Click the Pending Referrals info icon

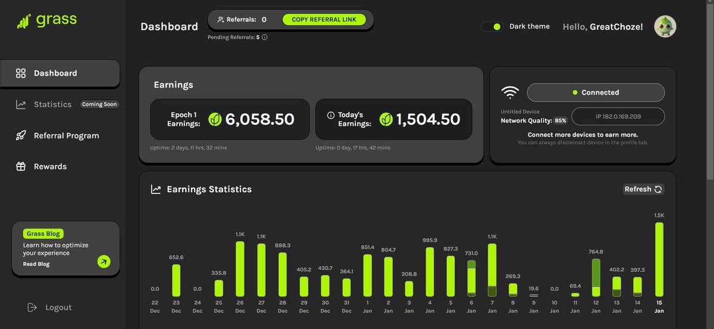[x=264, y=37]
